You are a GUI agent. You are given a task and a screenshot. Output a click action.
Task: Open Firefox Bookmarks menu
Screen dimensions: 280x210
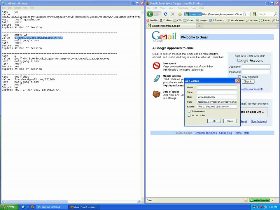(x=183, y=8)
